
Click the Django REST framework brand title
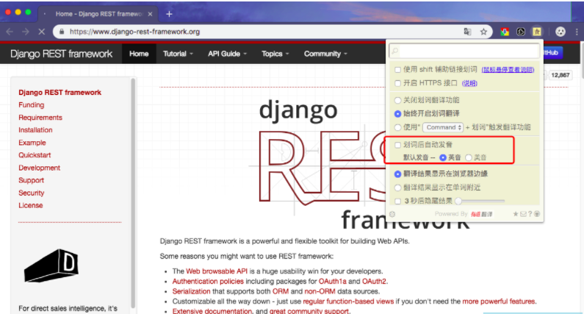tap(62, 54)
